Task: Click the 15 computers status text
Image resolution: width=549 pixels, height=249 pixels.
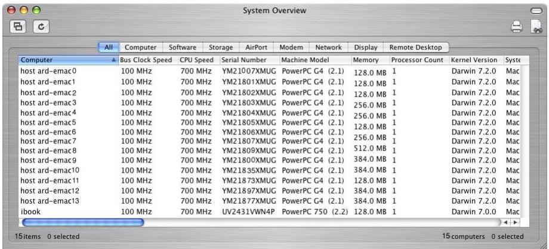Action: 464,236
